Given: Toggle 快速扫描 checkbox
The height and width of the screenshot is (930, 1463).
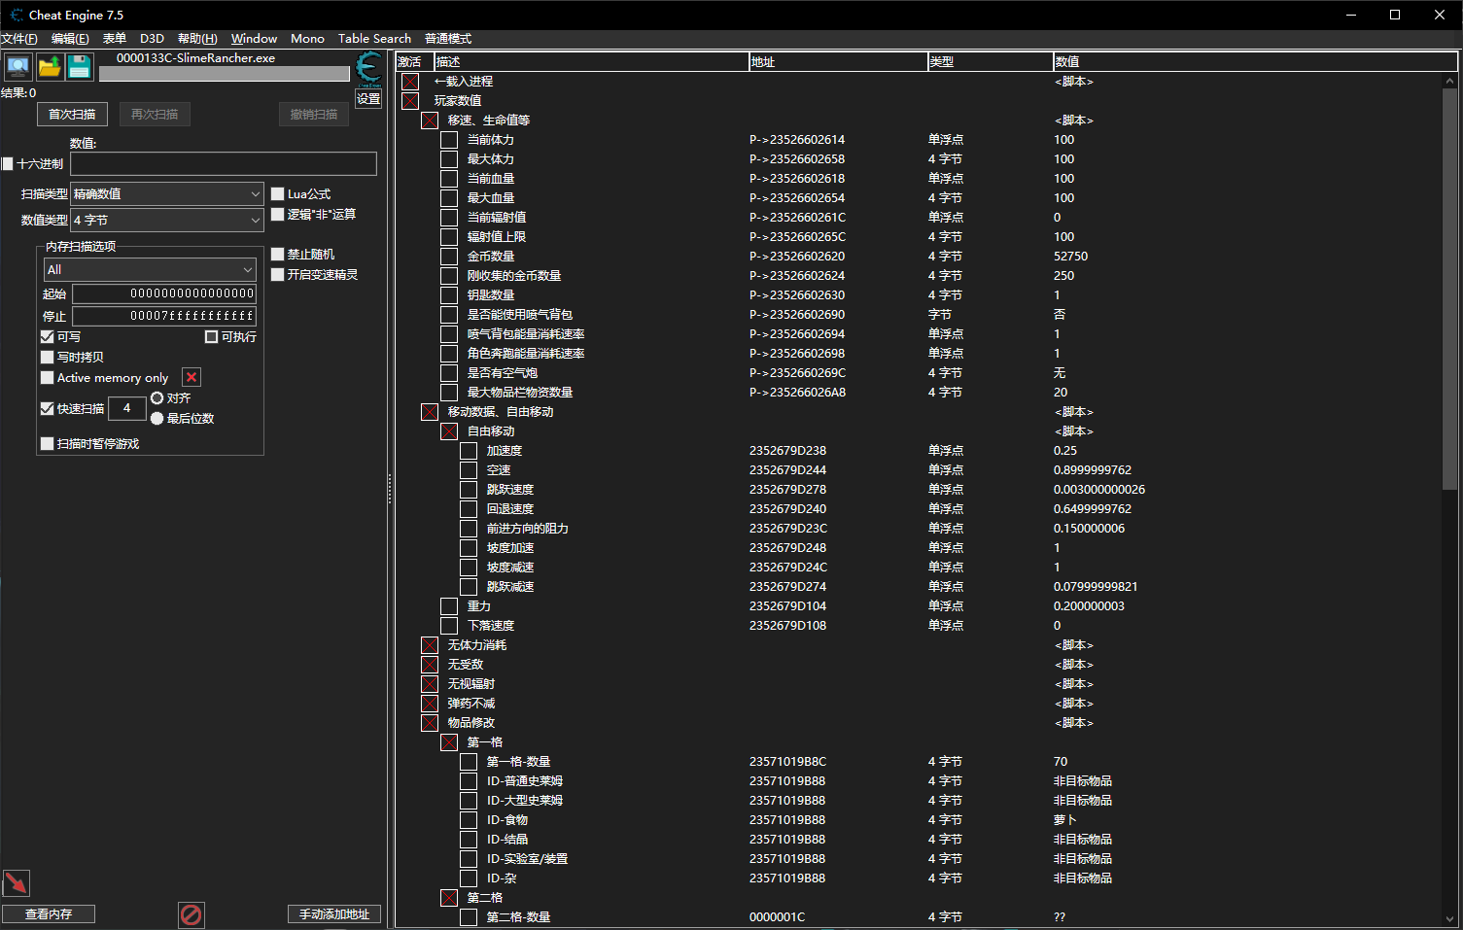Looking at the screenshot, I should [x=47, y=409].
